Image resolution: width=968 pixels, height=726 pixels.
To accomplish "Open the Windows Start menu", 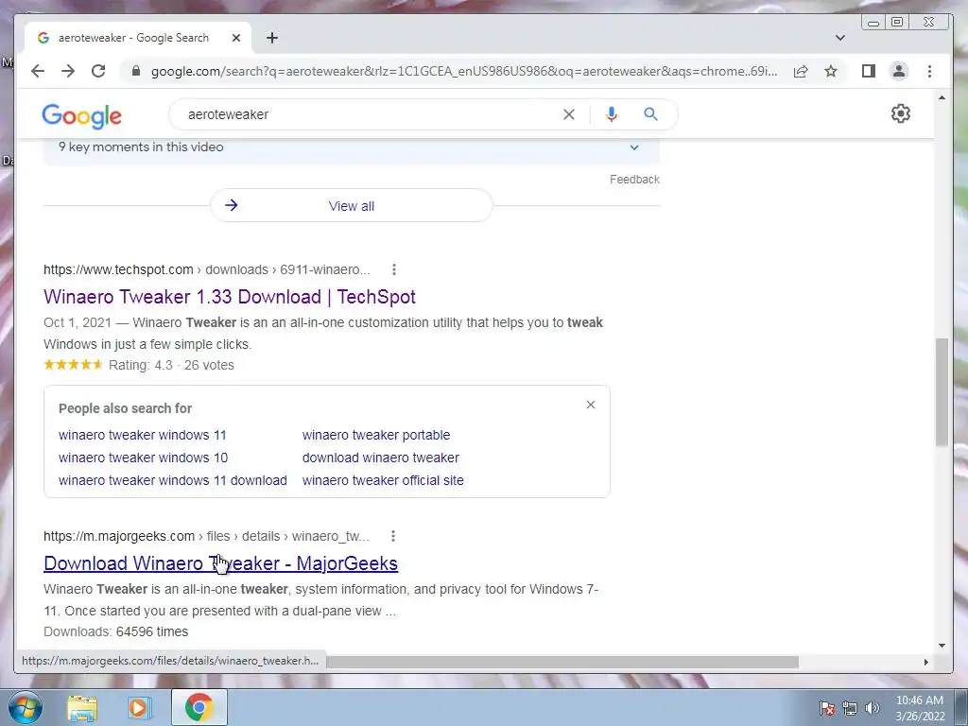I will [25, 707].
